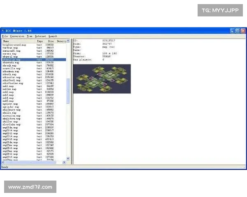The image size is (247, 197).
Task: Select the xdeath.map file entry
Action: [9, 75]
